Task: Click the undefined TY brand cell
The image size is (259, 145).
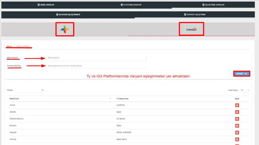Action: click(120, 105)
